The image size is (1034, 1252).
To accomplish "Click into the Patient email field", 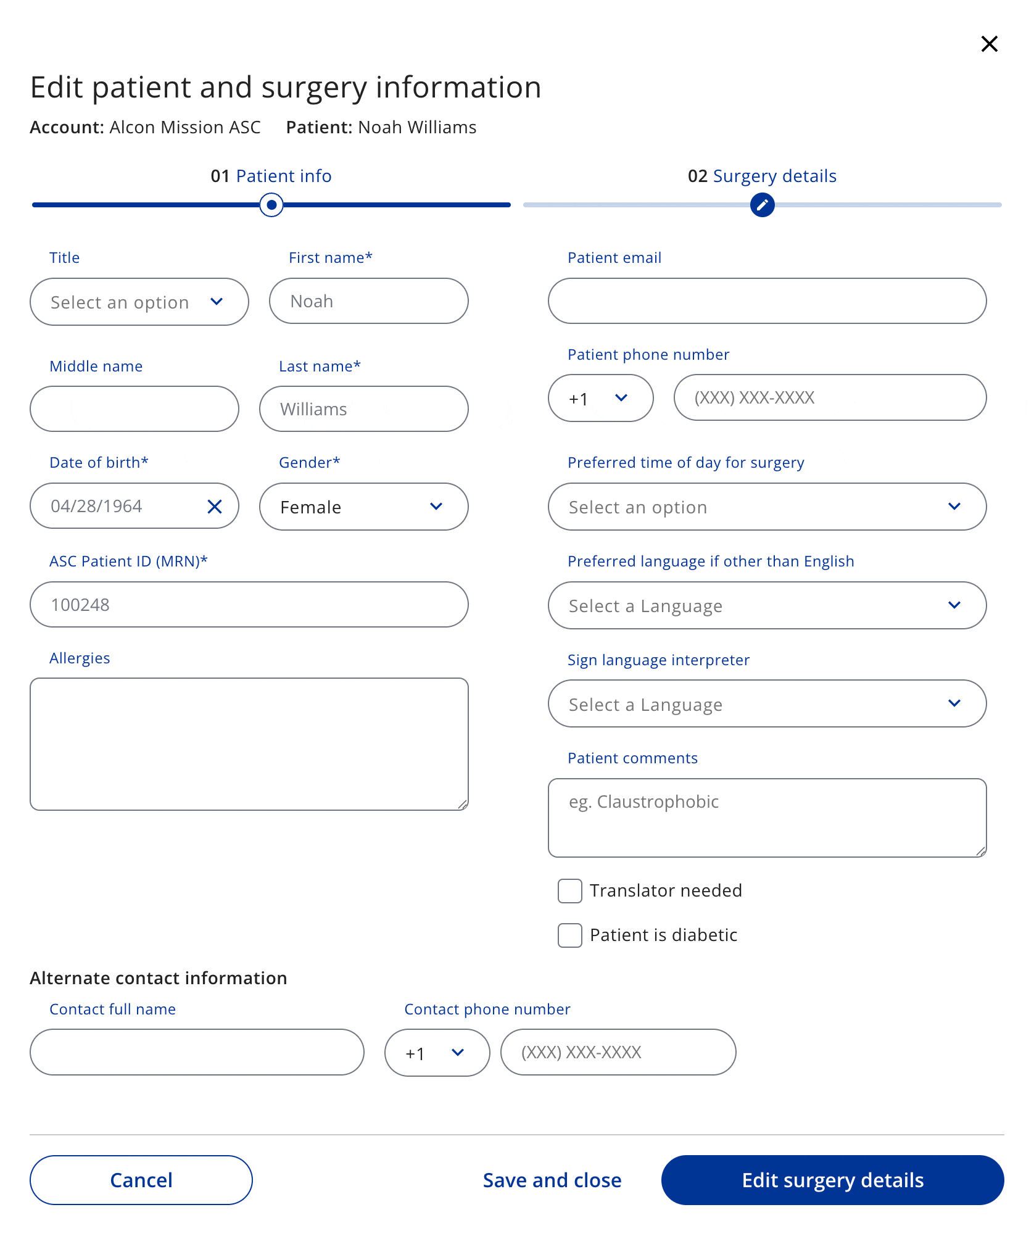I will pos(767,301).
